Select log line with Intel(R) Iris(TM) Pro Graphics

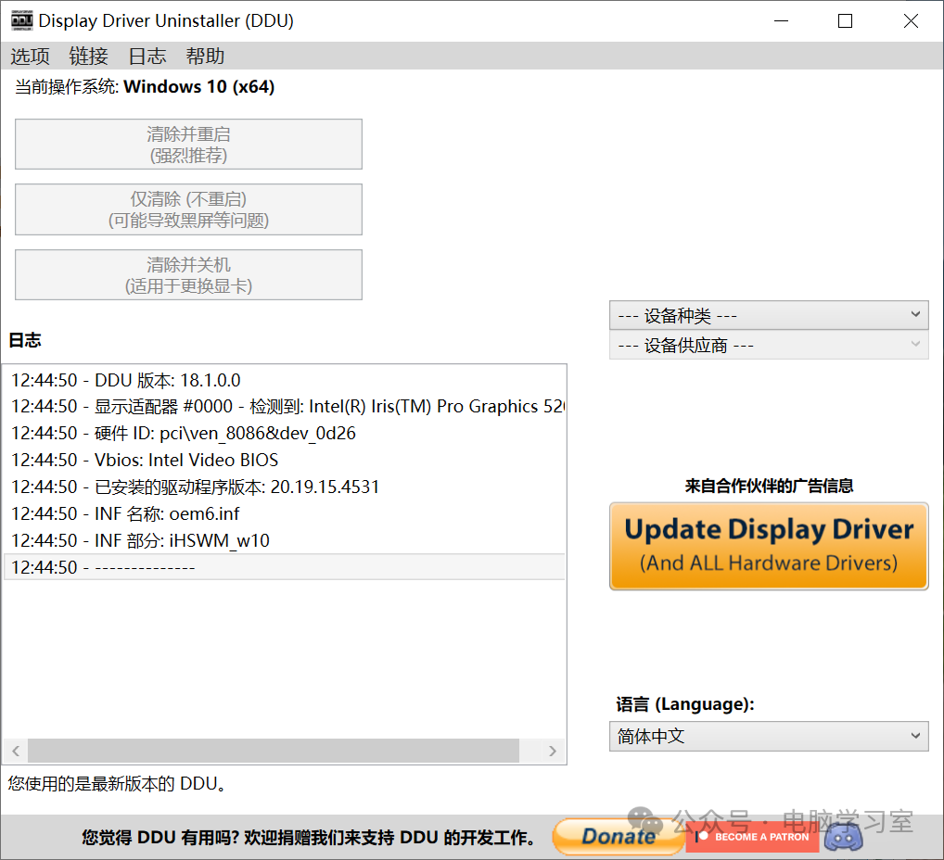(x=284, y=407)
